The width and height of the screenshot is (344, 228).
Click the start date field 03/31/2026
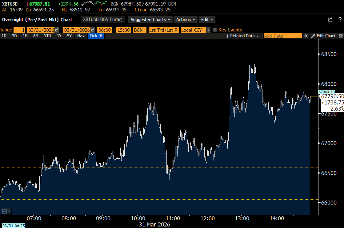pyautogui.click(x=41, y=30)
